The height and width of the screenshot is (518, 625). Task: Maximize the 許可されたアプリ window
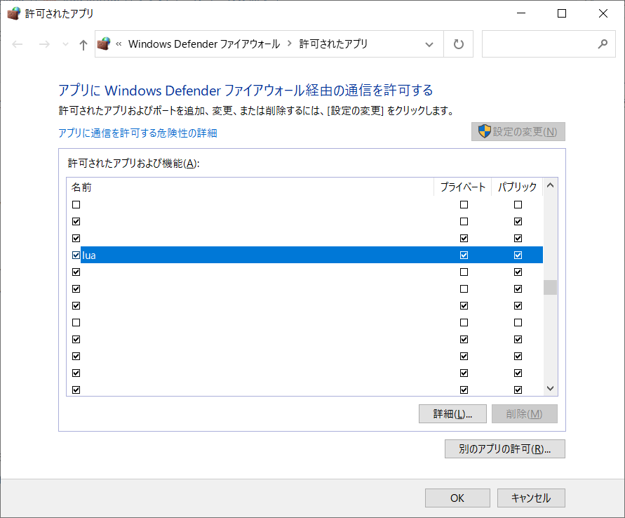pyautogui.click(x=562, y=13)
